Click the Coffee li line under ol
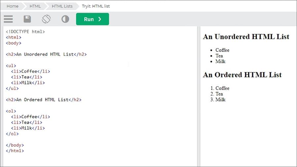 [x=30, y=117]
